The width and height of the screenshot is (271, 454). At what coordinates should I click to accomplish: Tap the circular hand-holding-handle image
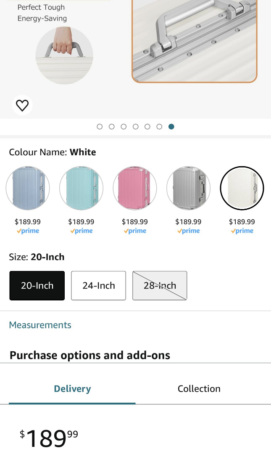point(64,55)
